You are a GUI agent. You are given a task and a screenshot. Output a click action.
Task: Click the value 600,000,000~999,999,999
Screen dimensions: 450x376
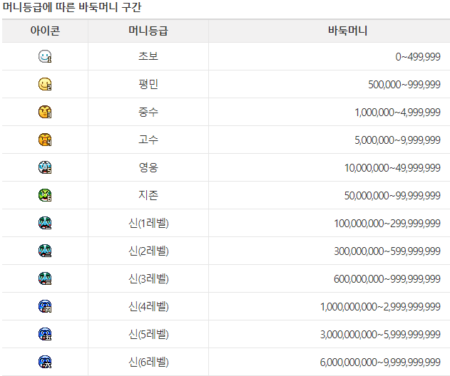[x=387, y=279]
